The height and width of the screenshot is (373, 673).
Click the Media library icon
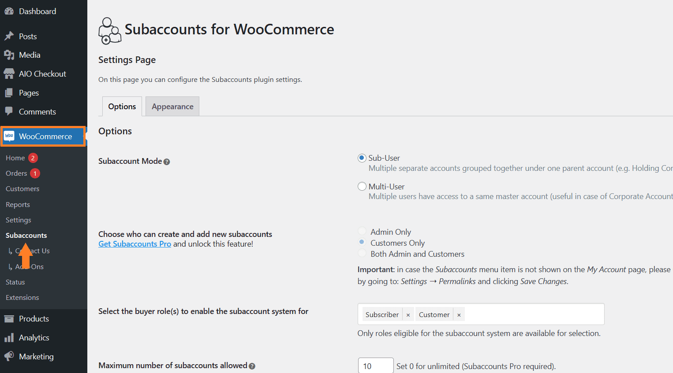pyautogui.click(x=9, y=55)
